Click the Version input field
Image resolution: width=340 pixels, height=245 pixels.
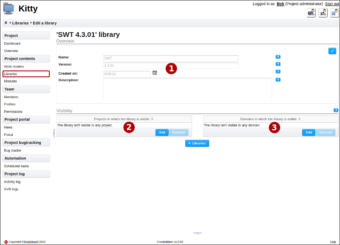tap(171, 65)
